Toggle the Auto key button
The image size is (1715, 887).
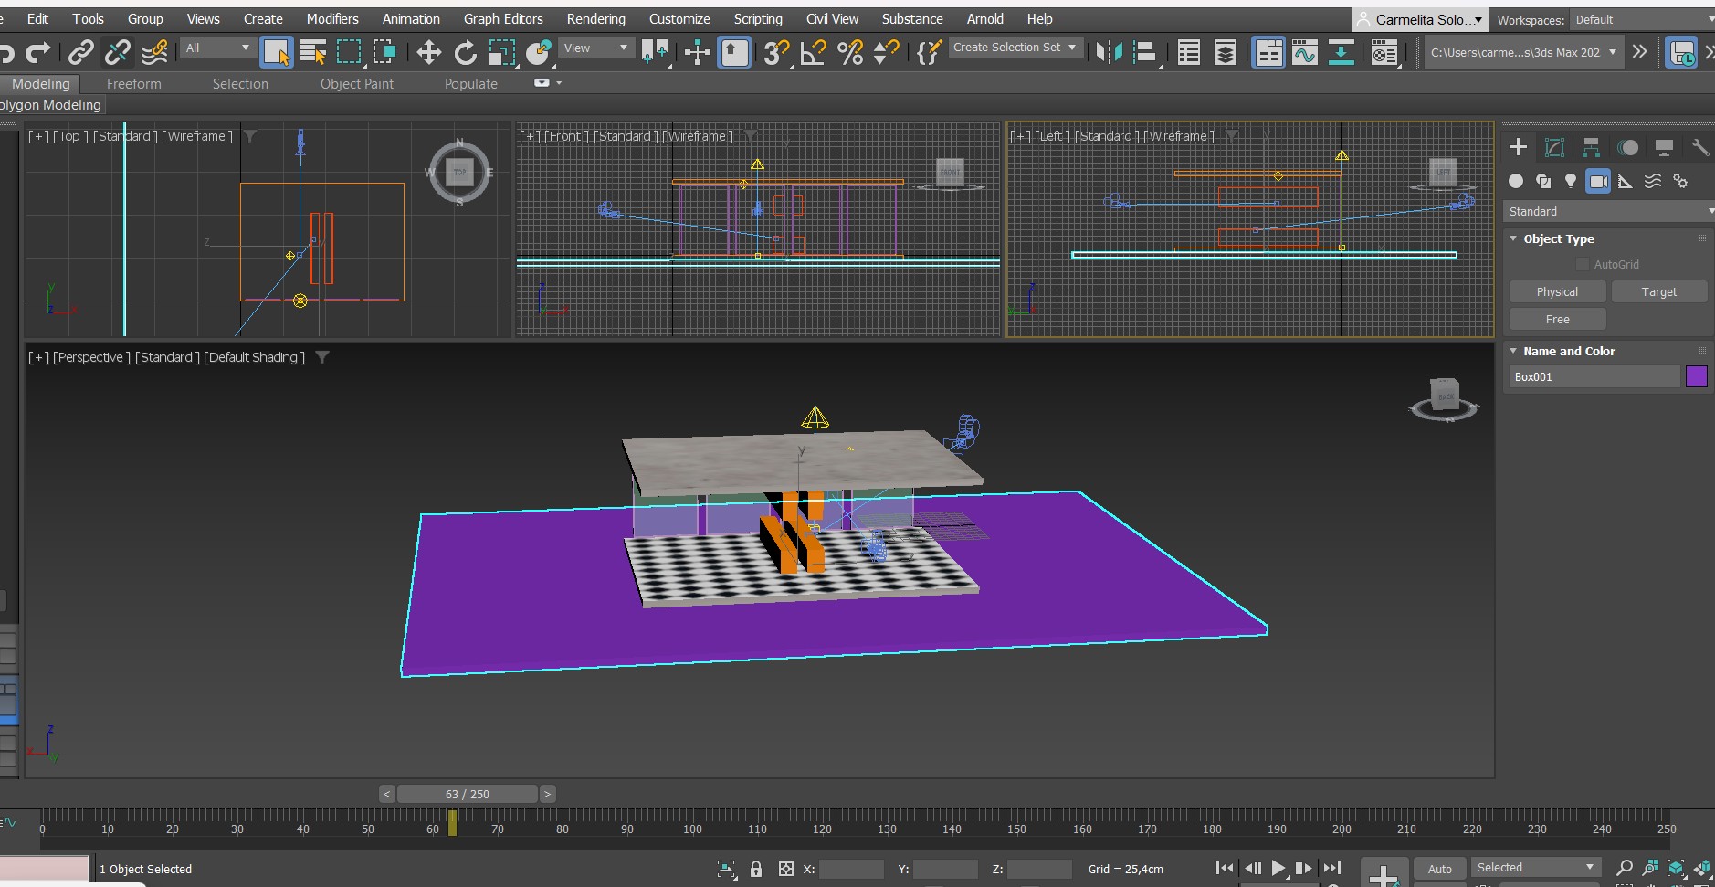pyautogui.click(x=1439, y=869)
